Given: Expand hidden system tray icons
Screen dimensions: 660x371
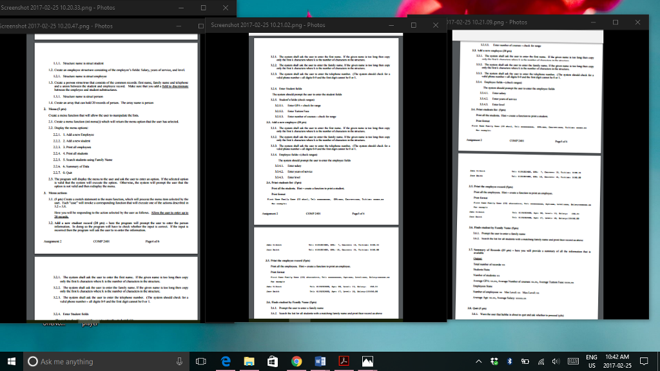Looking at the screenshot, I should tap(478, 361).
